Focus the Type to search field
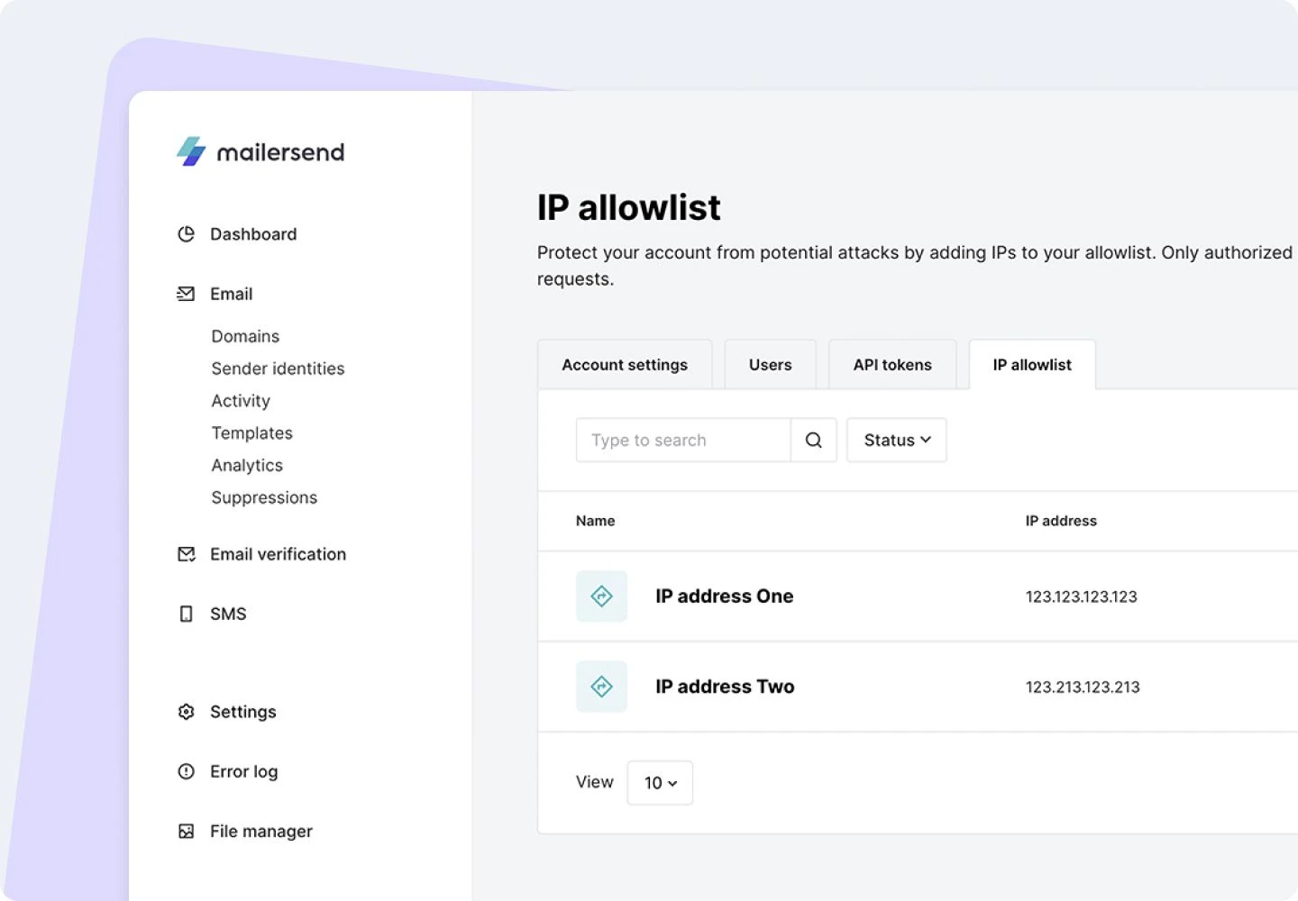The width and height of the screenshot is (1298, 901). tap(683, 440)
